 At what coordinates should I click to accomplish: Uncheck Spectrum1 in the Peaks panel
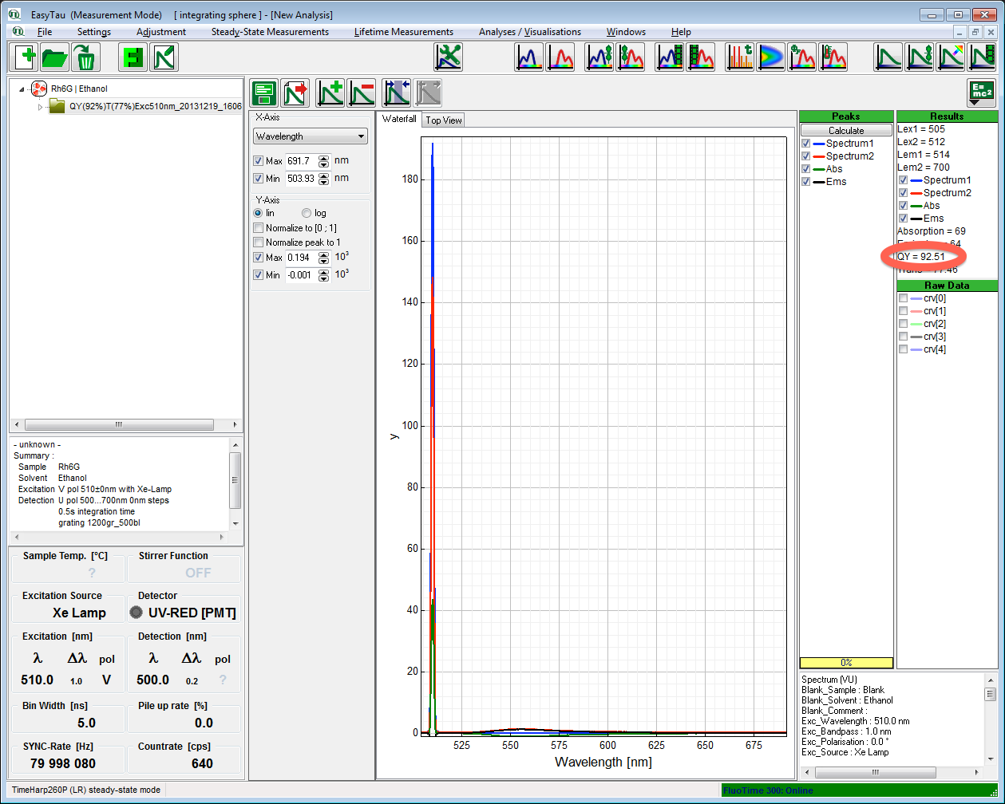coord(806,144)
